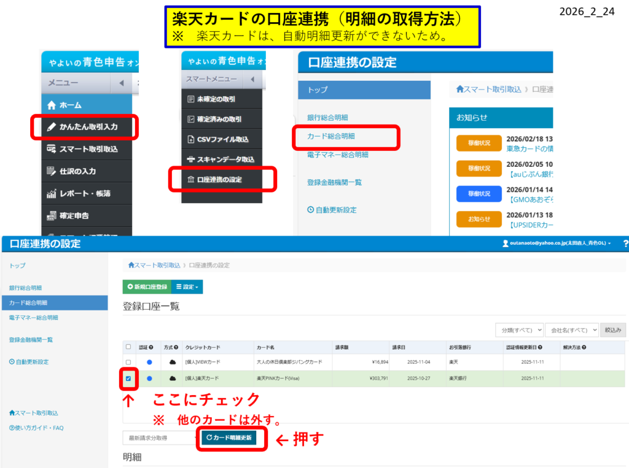Expand the 設定 dropdown button

(187, 286)
